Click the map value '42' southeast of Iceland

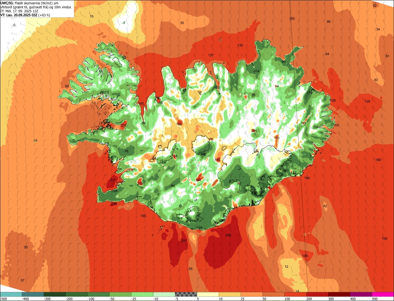pos(325,206)
